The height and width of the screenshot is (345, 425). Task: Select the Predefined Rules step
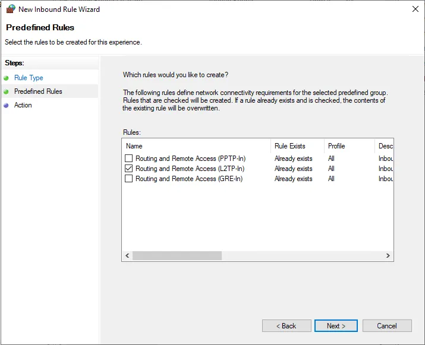click(x=38, y=91)
